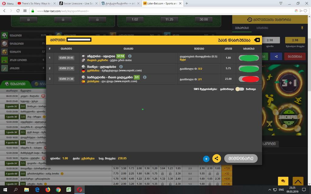Click the +728 more markets cell
Screen dimensions: 311x194
tap(227, 168)
